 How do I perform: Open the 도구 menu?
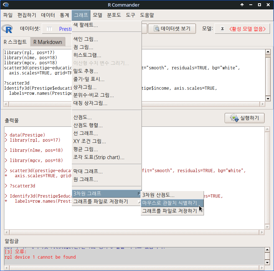coord(130,15)
